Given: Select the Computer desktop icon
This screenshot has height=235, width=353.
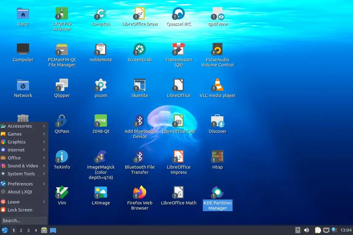Looking at the screenshot, I should [23, 49].
